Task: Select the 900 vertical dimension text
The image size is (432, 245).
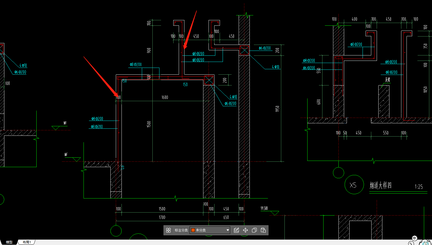Action: click(149, 50)
